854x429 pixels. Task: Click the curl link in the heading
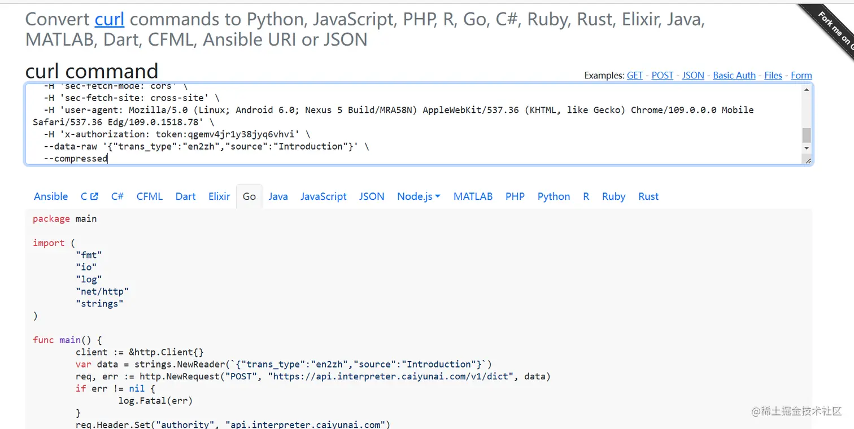(x=110, y=19)
